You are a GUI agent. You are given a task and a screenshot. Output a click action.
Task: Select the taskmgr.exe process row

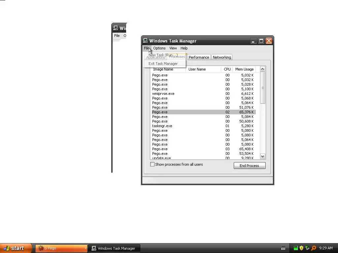tap(204, 126)
